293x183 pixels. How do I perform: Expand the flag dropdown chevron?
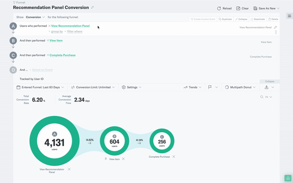(x=216, y=87)
